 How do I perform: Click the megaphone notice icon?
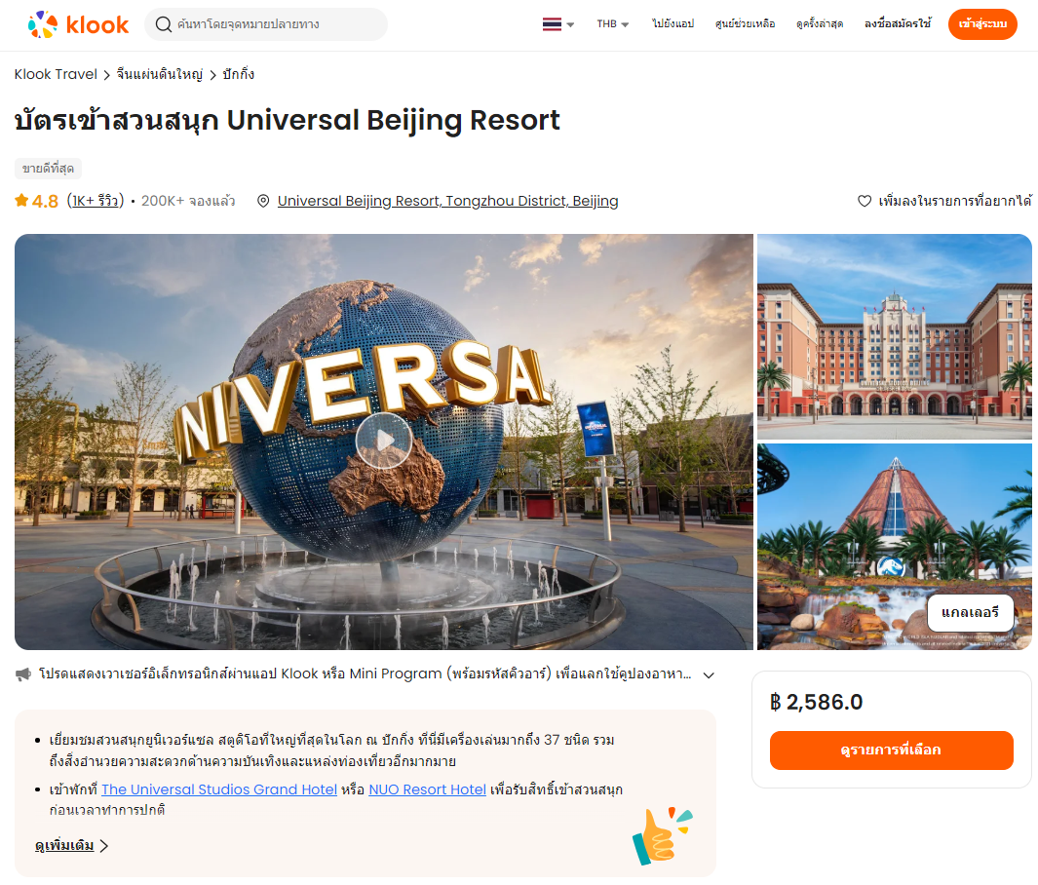tap(23, 674)
